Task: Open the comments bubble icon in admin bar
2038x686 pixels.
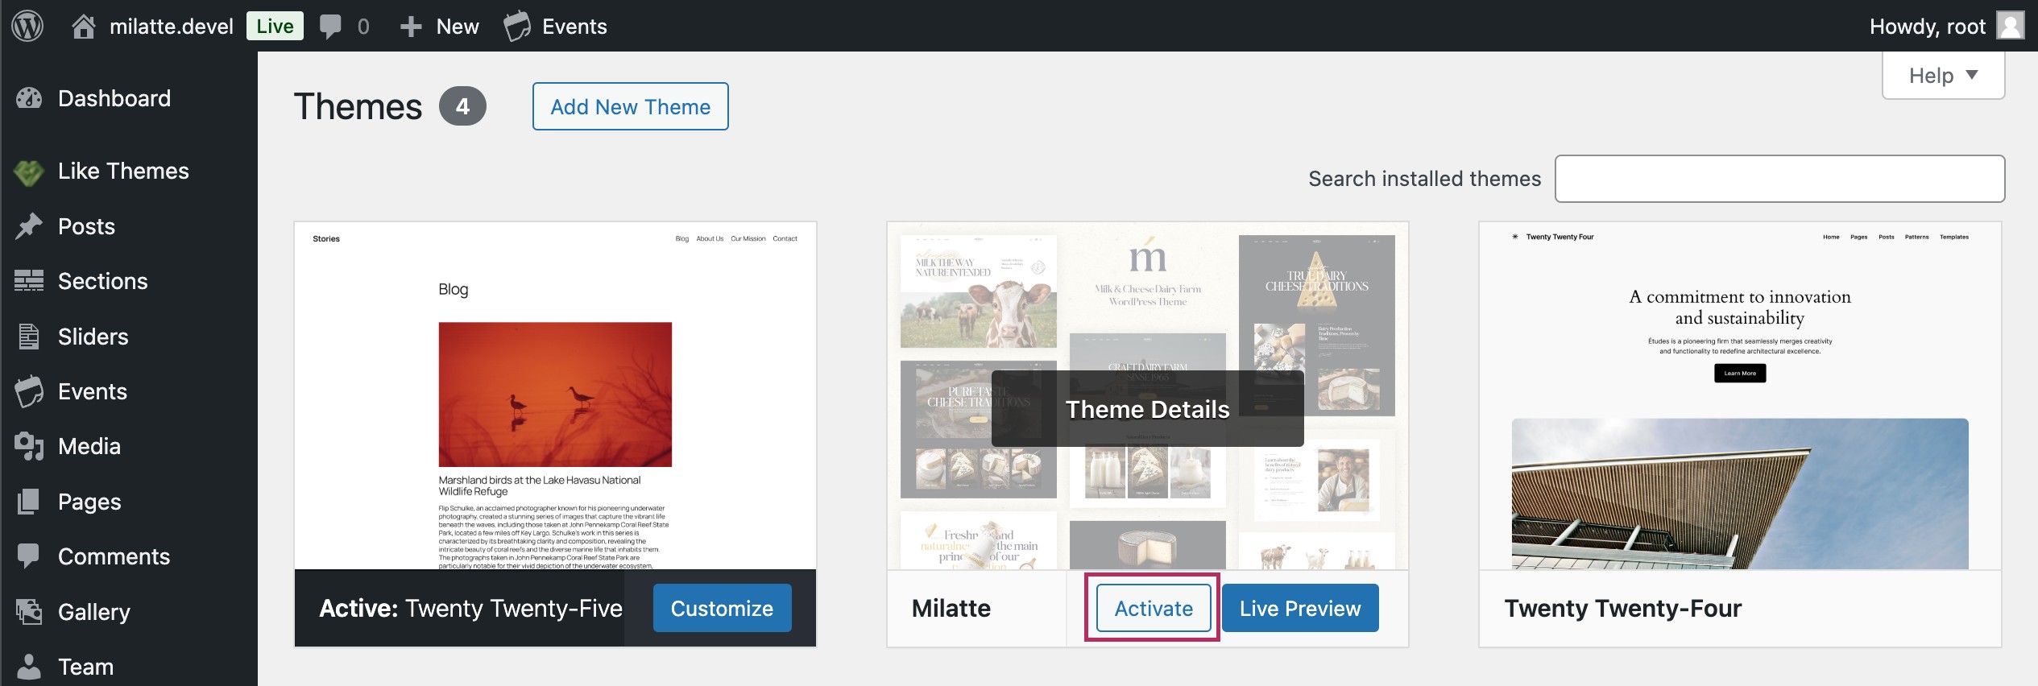Action: click(330, 27)
